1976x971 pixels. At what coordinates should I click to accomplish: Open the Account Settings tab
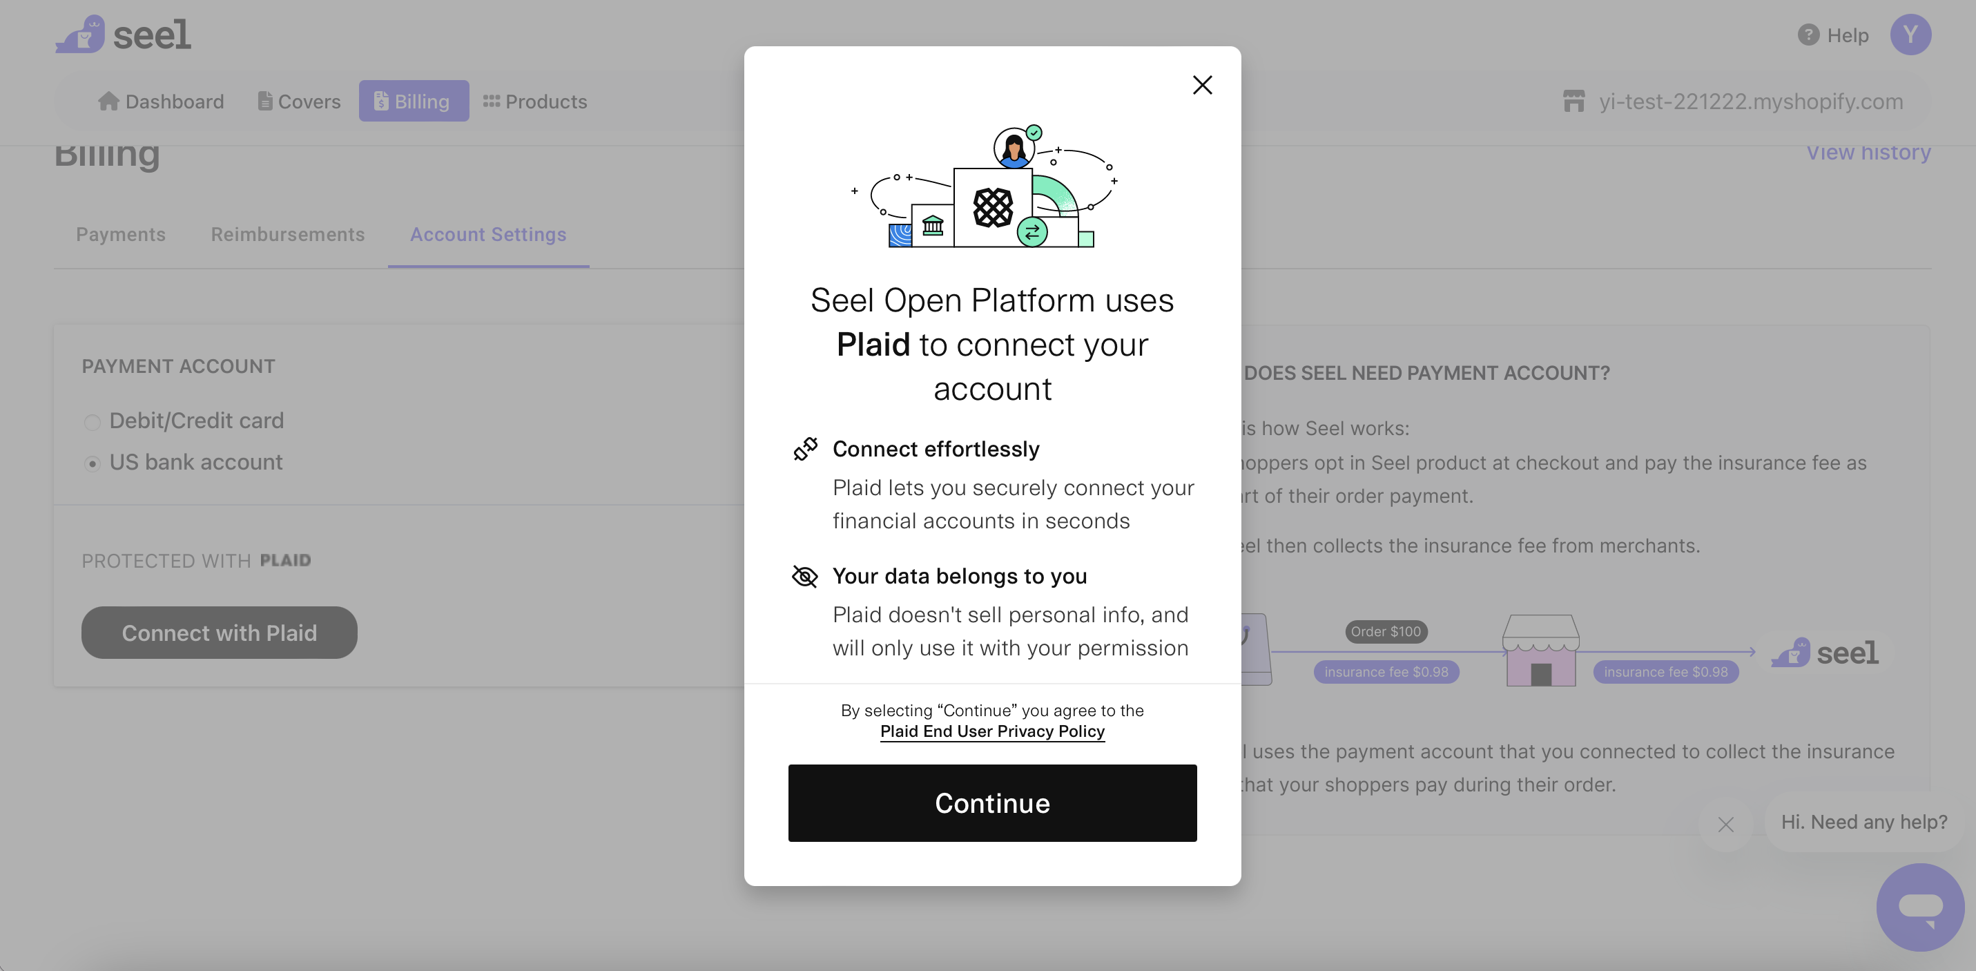pyautogui.click(x=488, y=235)
